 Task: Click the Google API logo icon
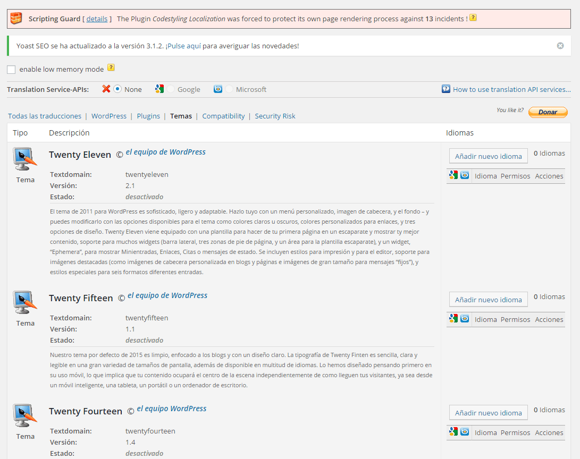[x=159, y=89]
